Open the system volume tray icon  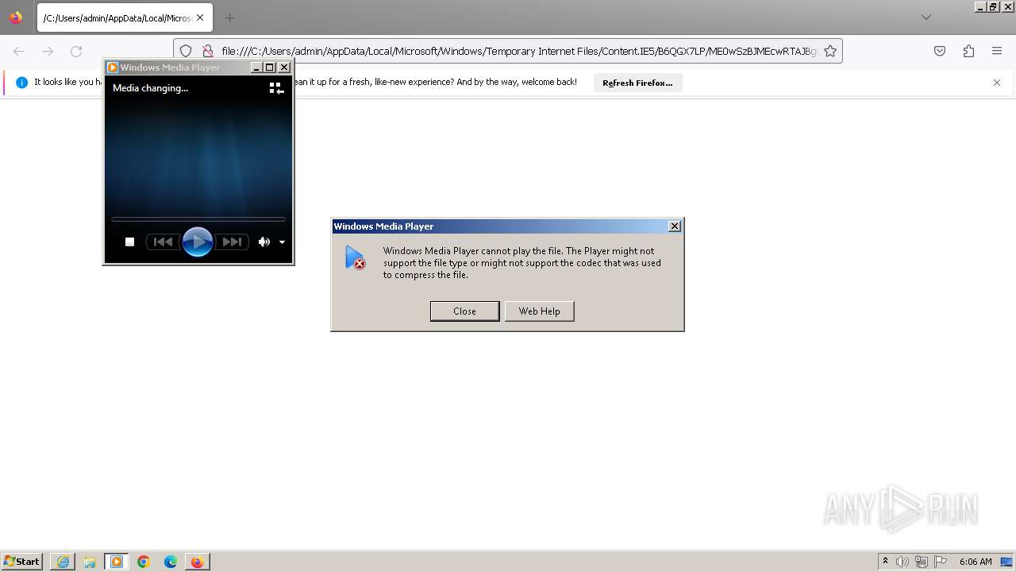902,562
